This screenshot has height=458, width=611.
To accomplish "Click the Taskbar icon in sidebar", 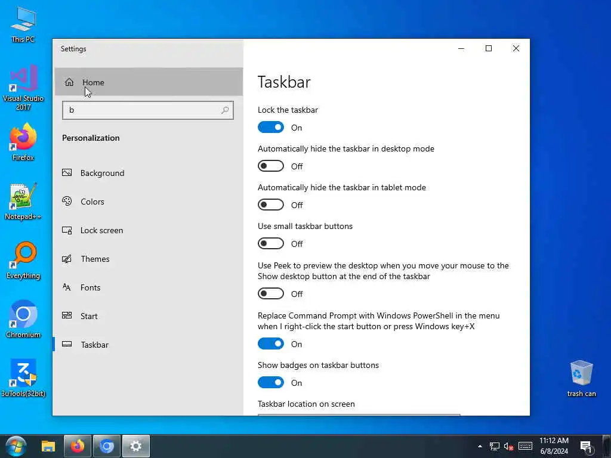I will 67,344.
